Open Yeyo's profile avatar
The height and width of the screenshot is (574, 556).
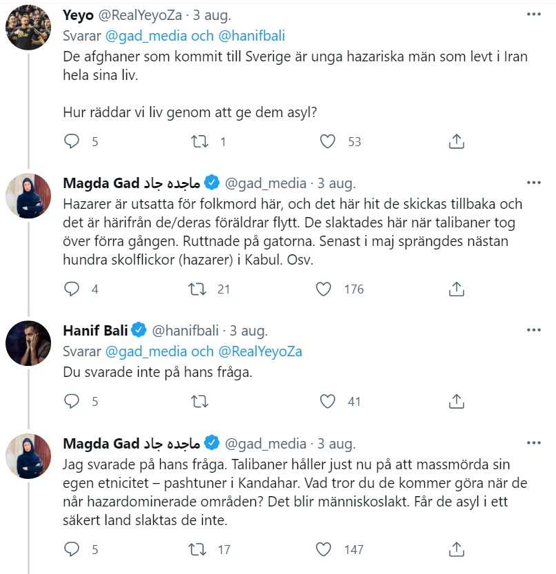[28, 27]
